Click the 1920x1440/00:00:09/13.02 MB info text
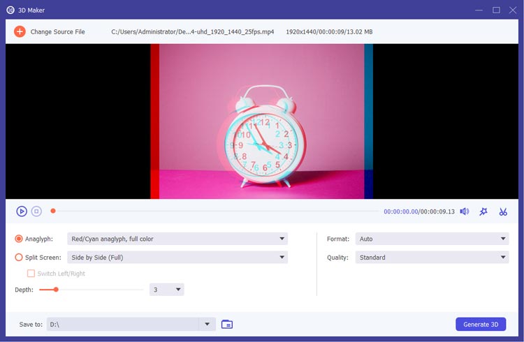The height and width of the screenshot is (342, 524). pos(329,31)
